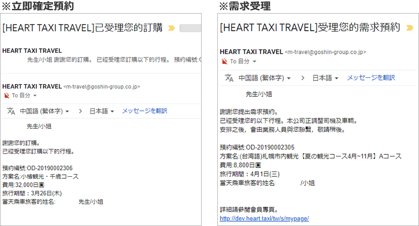Click the fee line '8,800日圓'
Image resolution: width=419 pixels, height=226 pixels.
[240, 165]
